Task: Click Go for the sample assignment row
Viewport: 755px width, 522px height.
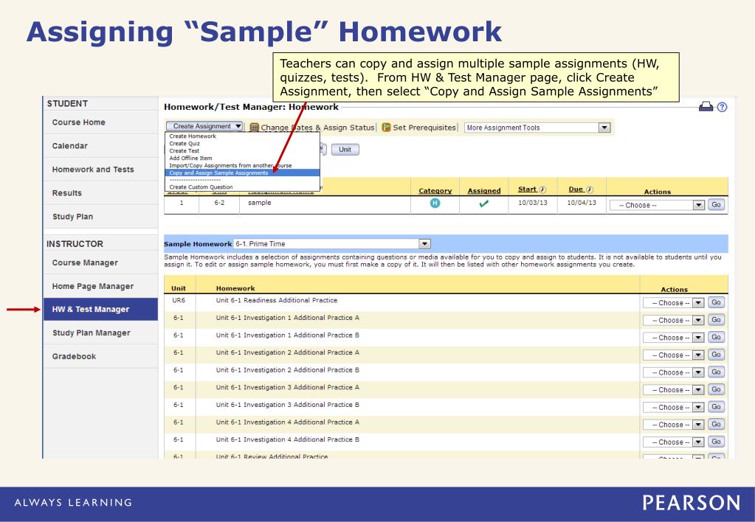Action: (716, 204)
